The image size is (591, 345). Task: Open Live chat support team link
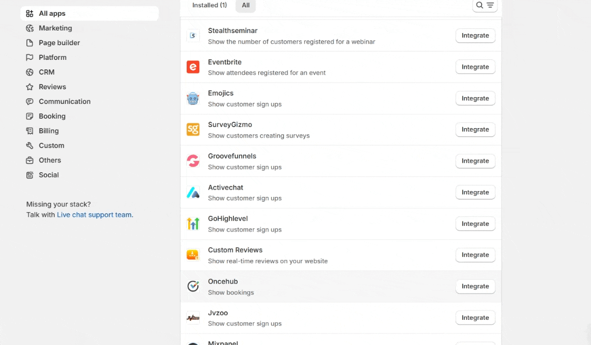click(x=95, y=215)
